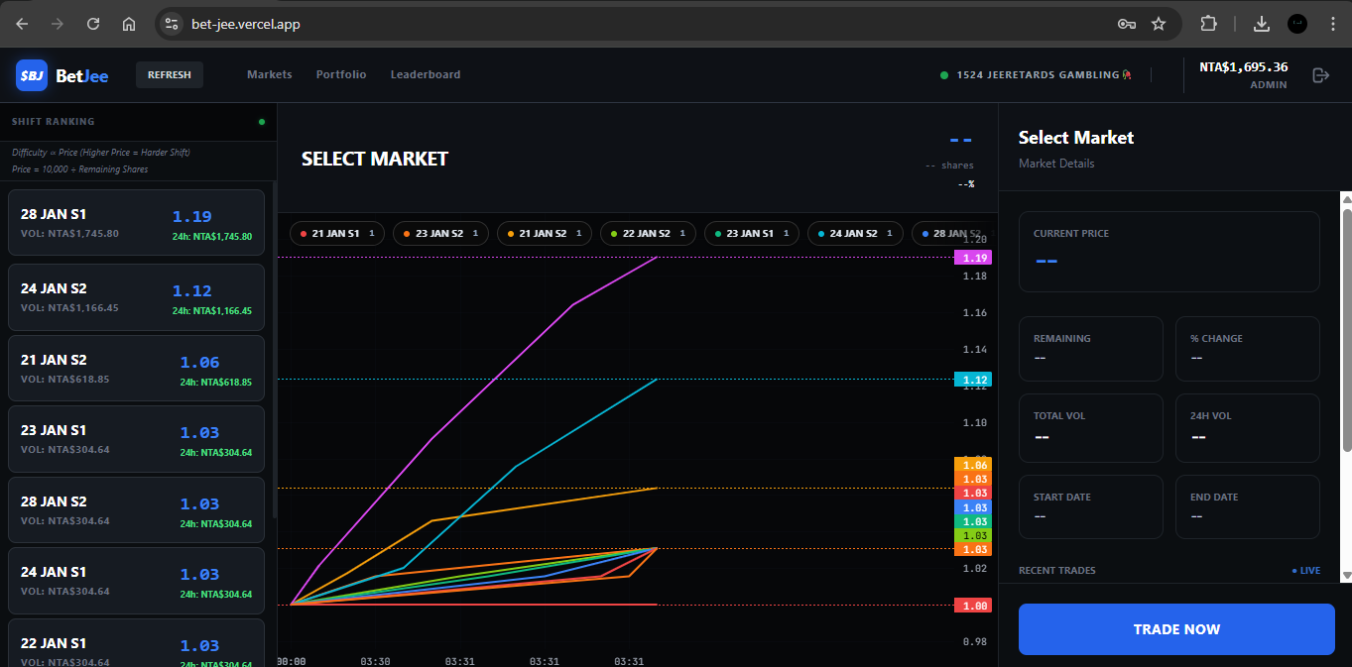Viewport: 1352px width, 667px height.
Task: Open the saved passwords key icon
Action: click(x=1127, y=24)
